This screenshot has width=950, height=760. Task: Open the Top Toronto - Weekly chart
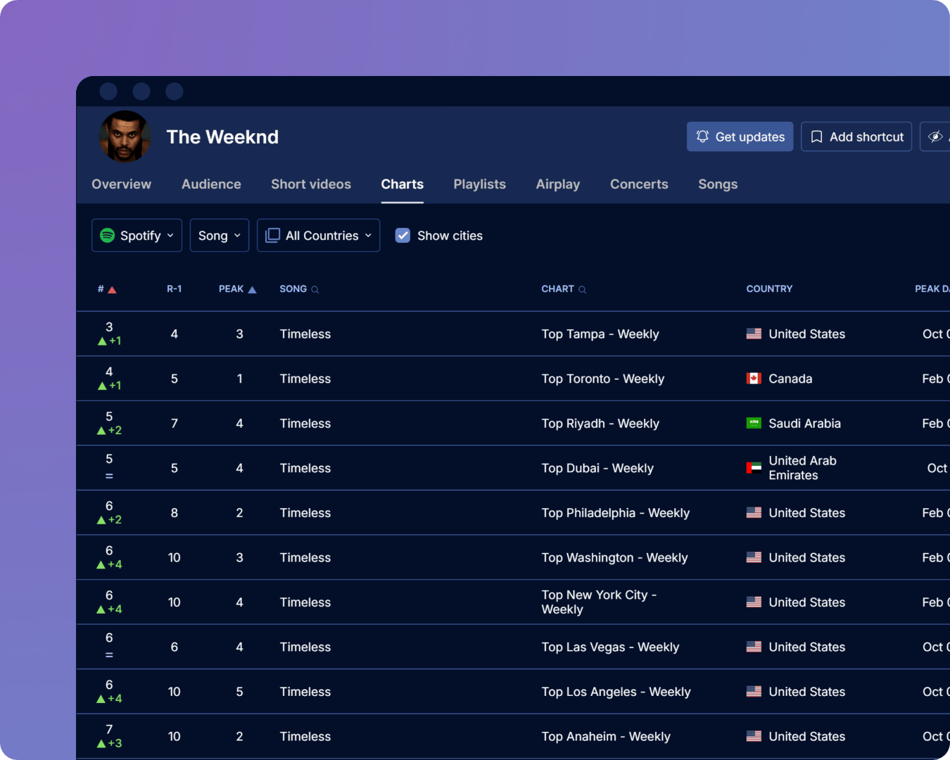pyautogui.click(x=602, y=379)
